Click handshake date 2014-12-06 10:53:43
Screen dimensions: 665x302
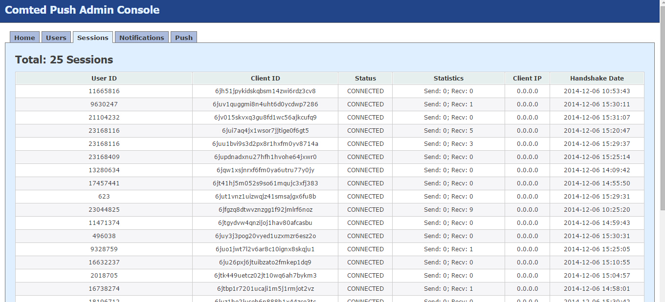tap(597, 91)
